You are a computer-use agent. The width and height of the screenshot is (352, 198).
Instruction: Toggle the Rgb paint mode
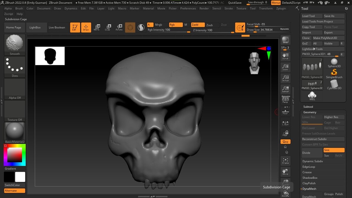tap(176, 24)
